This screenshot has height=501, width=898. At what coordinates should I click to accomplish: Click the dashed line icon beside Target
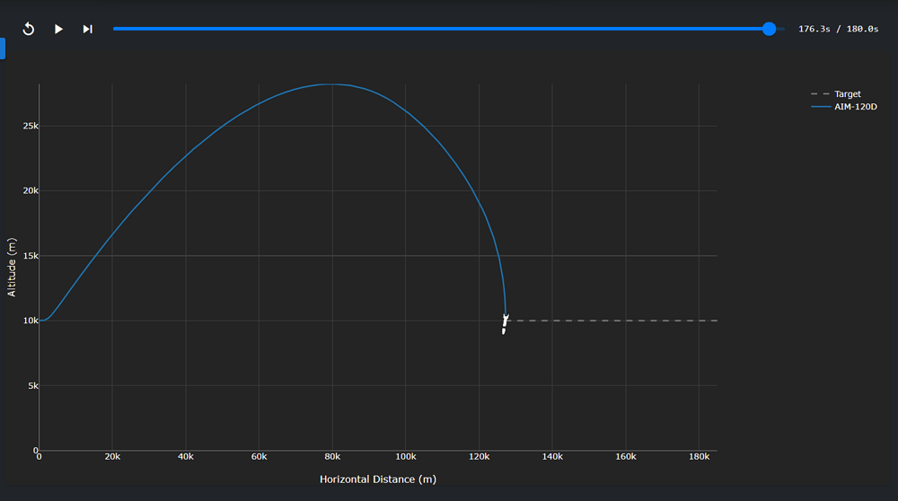820,94
